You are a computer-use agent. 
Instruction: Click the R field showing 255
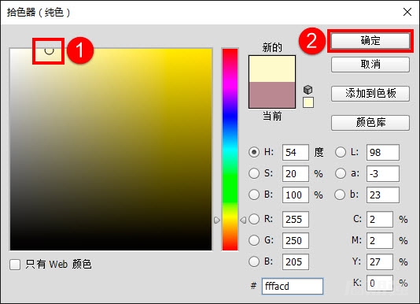296,219
